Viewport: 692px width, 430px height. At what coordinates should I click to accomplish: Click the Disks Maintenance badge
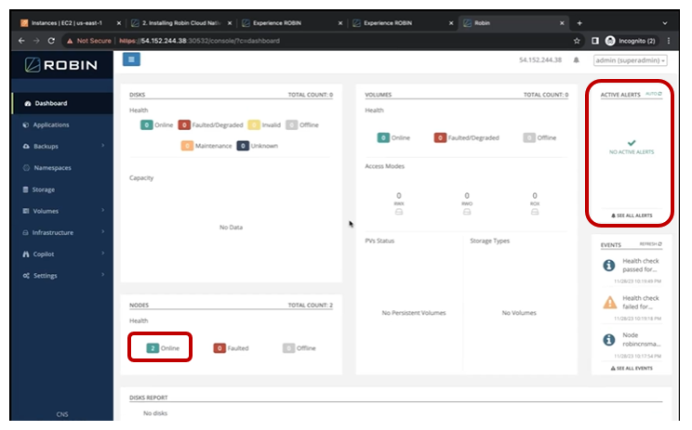[187, 146]
